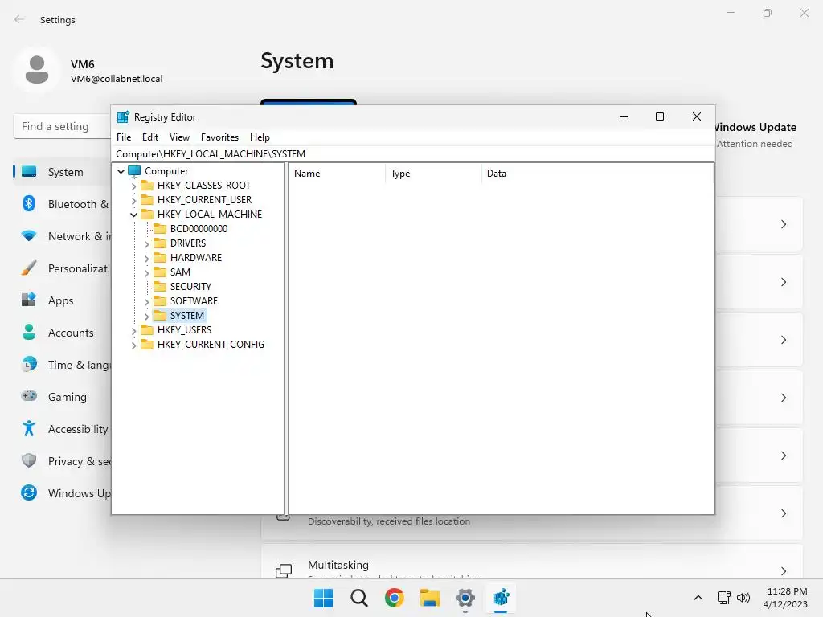Viewport: 823px width, 617px height.
Task: Expand the DRIVERS subkey
Action: pos(146,243)
